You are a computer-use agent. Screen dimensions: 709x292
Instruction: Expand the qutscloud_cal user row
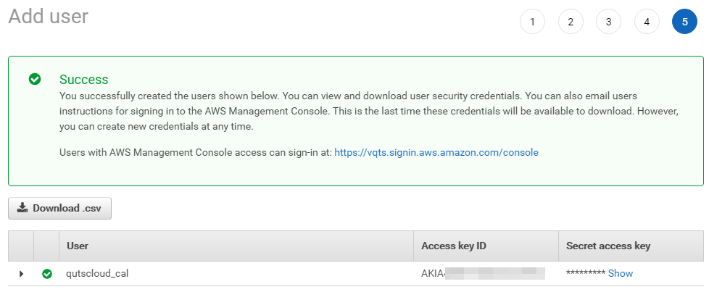tap(21, 274)
